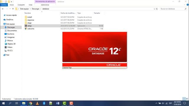189x106 pixels.
Task: Sort by the Tipo column header
Action: point(79,13)
